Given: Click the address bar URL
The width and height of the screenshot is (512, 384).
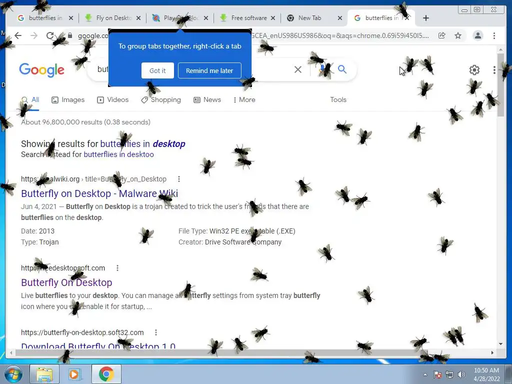Looking at the screenshot, I should (x=254, y=35).
